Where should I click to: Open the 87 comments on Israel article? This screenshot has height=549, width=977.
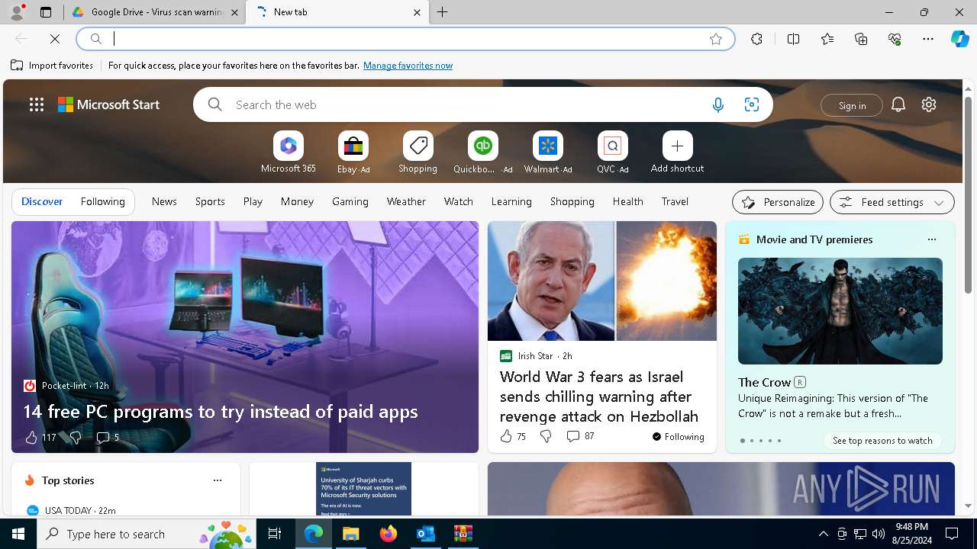(x=580, y=436)
